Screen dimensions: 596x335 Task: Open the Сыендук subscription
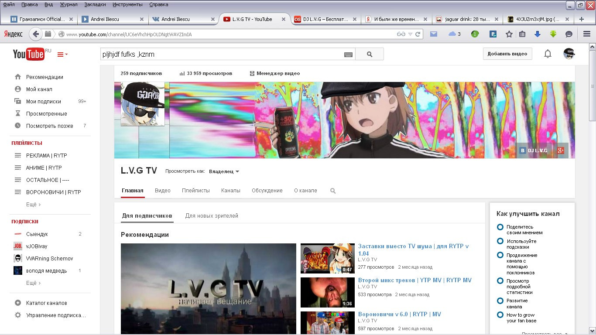point(37,234)
